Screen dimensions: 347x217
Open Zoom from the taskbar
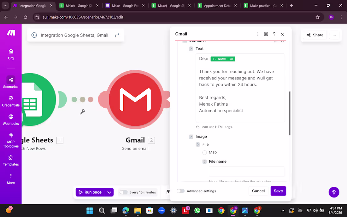point(162,211)
